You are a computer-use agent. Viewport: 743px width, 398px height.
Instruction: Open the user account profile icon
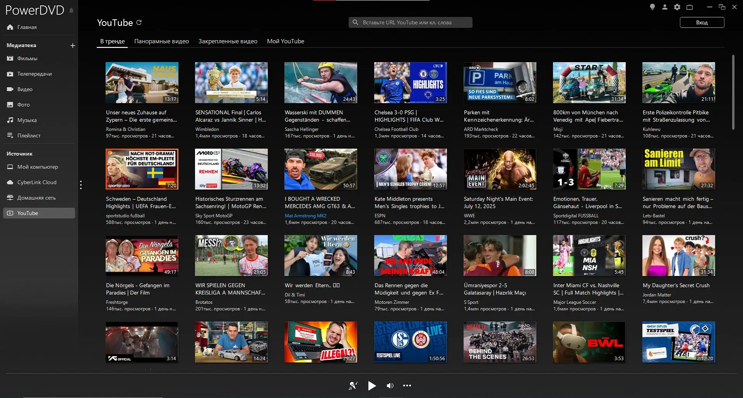[x=664, y=7]
